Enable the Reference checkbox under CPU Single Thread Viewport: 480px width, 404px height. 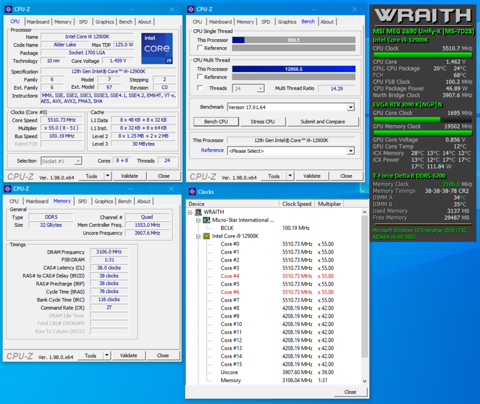coord(200,48)
